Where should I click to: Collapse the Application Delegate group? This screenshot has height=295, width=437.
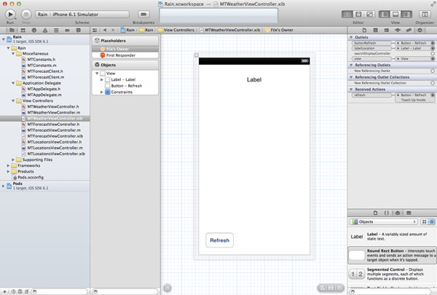(13, 83)
